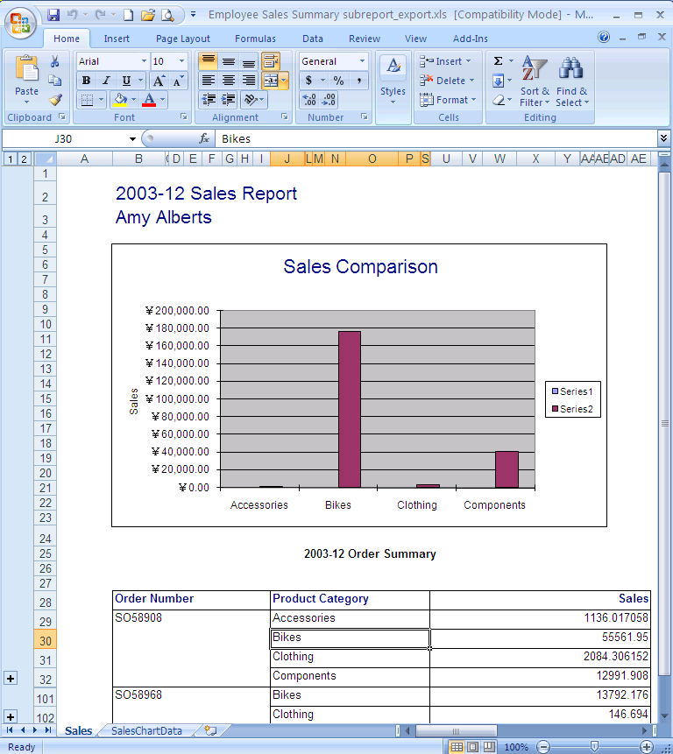
Task: Expand the Insert cells dropdown
Action: tap(468, 61)
